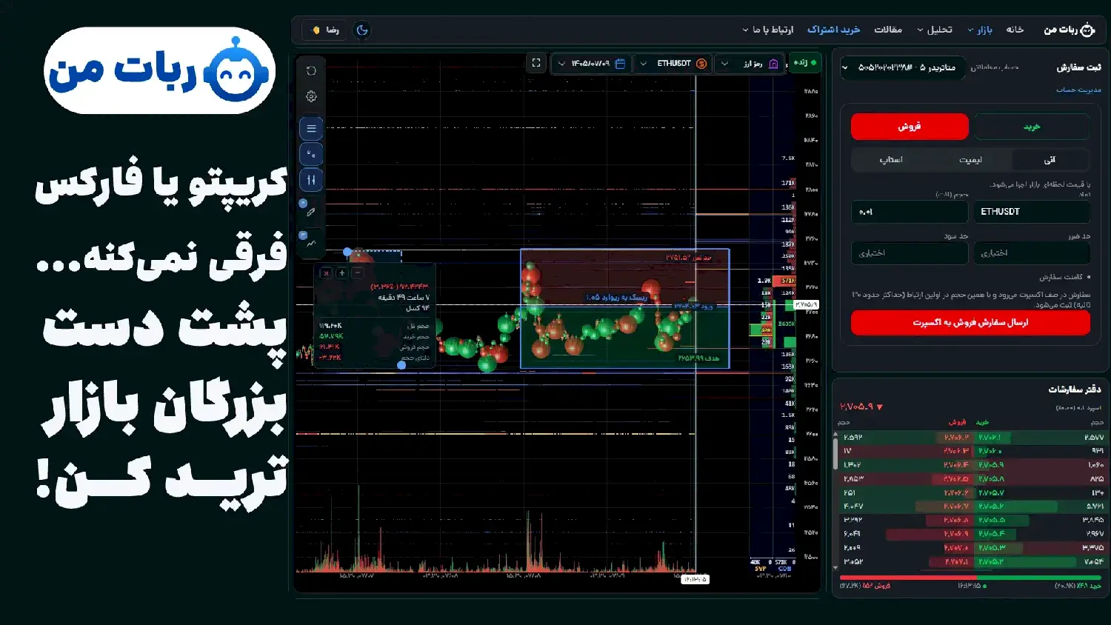Click the calendar icon beside the date
This screenshot has width=1111, height=625.
(621, 64)
